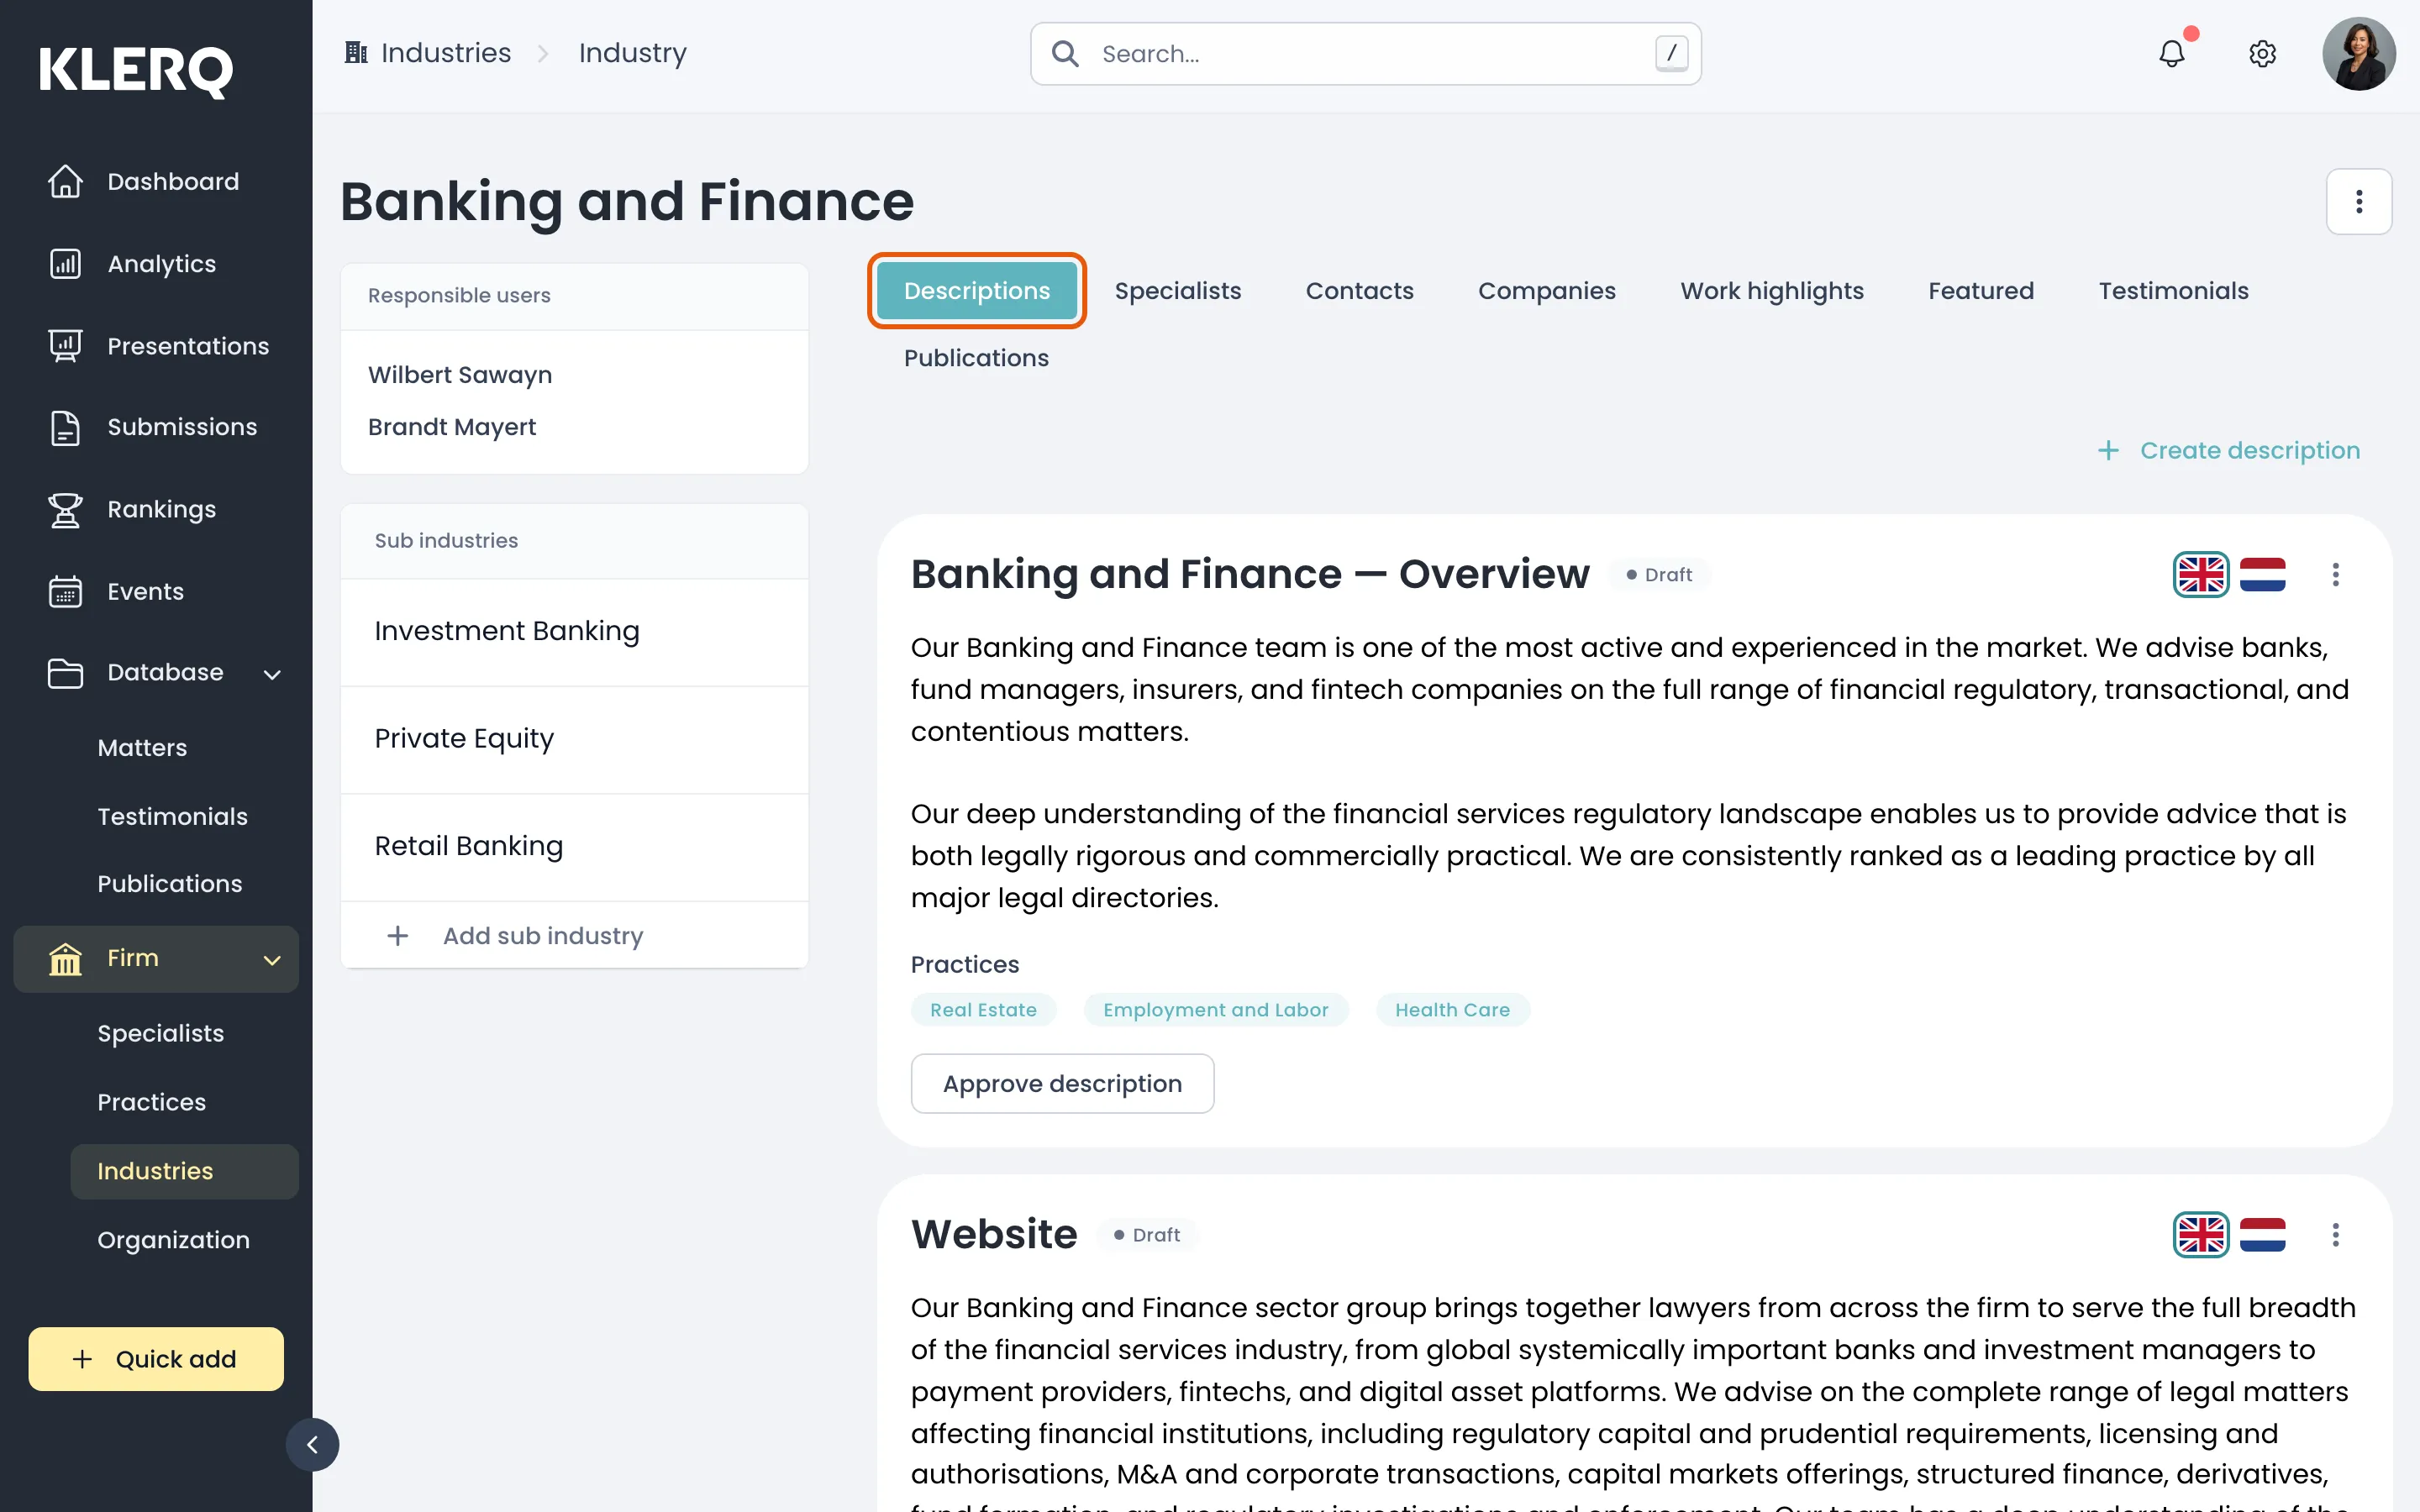
Task: Expand the Database menu chevron
Action: [272, 674]
